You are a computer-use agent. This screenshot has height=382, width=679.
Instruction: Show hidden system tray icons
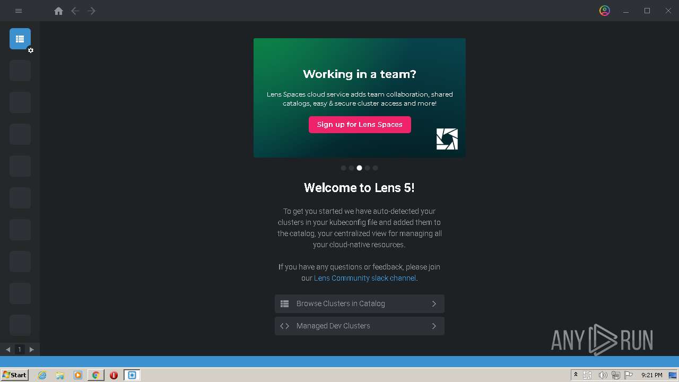[576, 375]
